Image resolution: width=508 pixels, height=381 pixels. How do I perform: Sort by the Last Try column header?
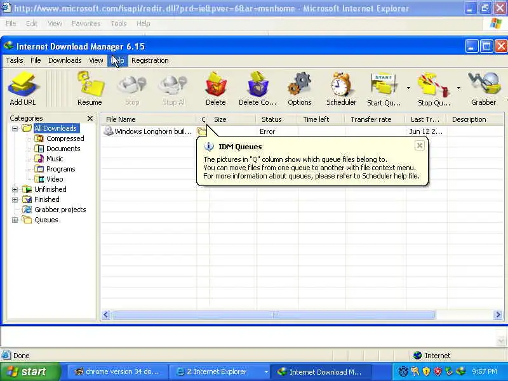425,119
